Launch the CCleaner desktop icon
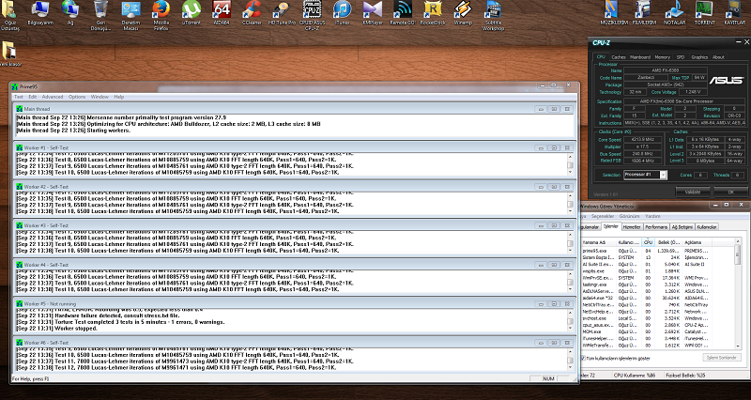 [252, 11]
